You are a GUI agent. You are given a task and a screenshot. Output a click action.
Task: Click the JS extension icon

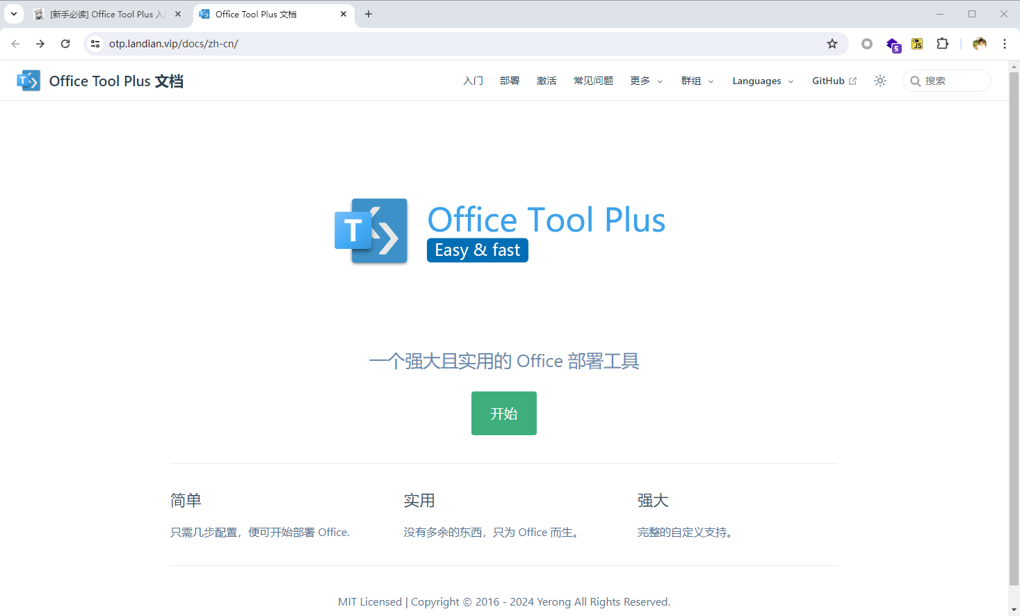click(917, 44)
